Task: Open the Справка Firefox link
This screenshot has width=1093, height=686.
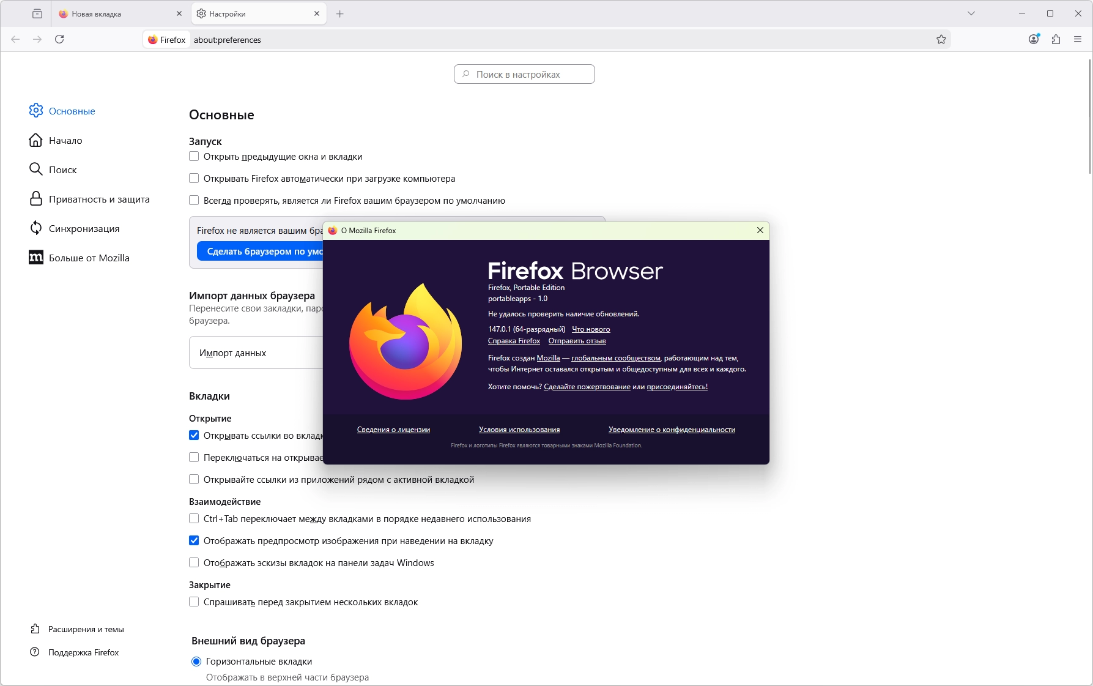Action: click(514, 341)
